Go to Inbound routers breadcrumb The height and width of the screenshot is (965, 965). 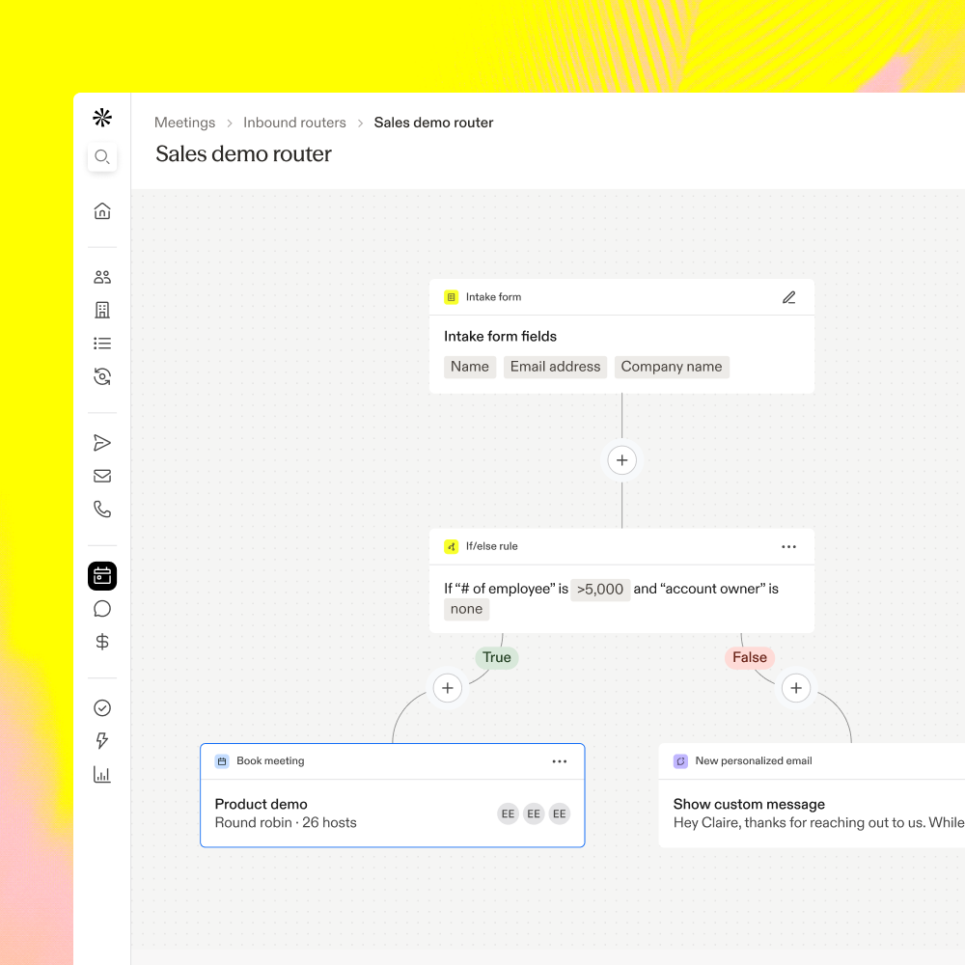coord(294,123)
